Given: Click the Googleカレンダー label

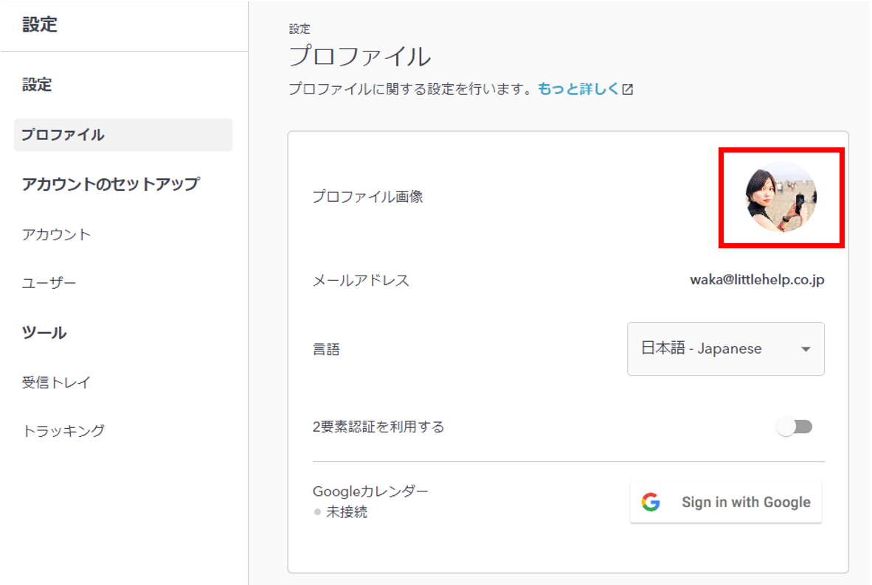Looking at the screenshot, I should pos(370,491).
